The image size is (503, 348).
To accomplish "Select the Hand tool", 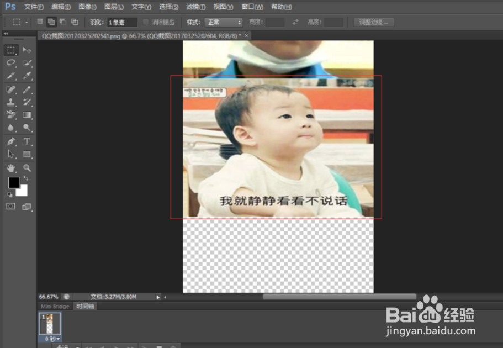I will tap(11, 168).
